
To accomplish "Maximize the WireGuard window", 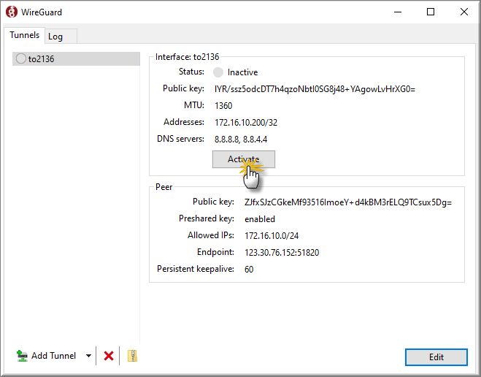I will coord(431,12).
